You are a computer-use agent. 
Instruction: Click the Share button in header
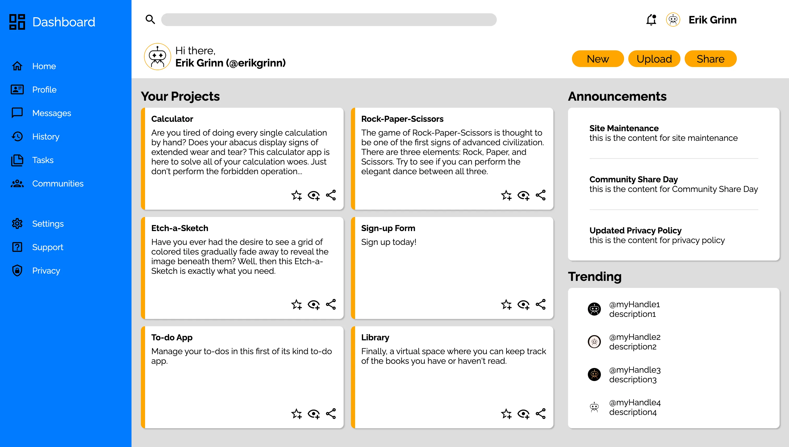click(710, 58)
